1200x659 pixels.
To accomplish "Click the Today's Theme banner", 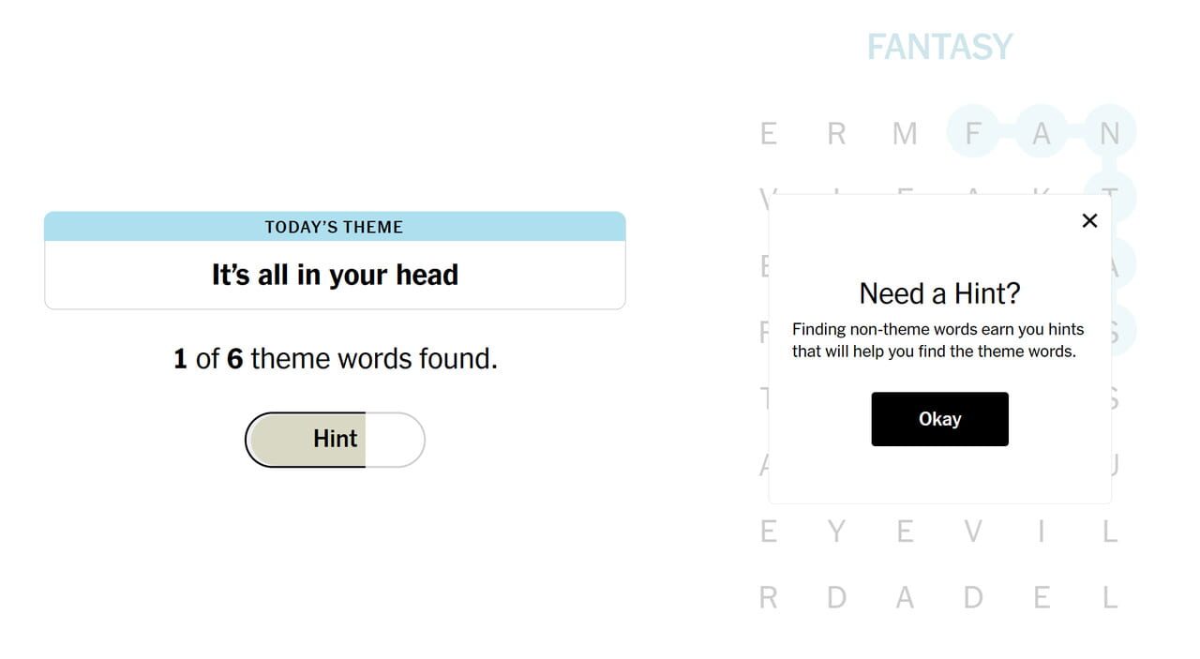I will click(x=334, y=226).
